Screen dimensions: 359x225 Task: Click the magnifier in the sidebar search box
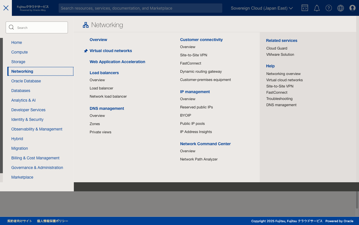[x=11, y=27]
